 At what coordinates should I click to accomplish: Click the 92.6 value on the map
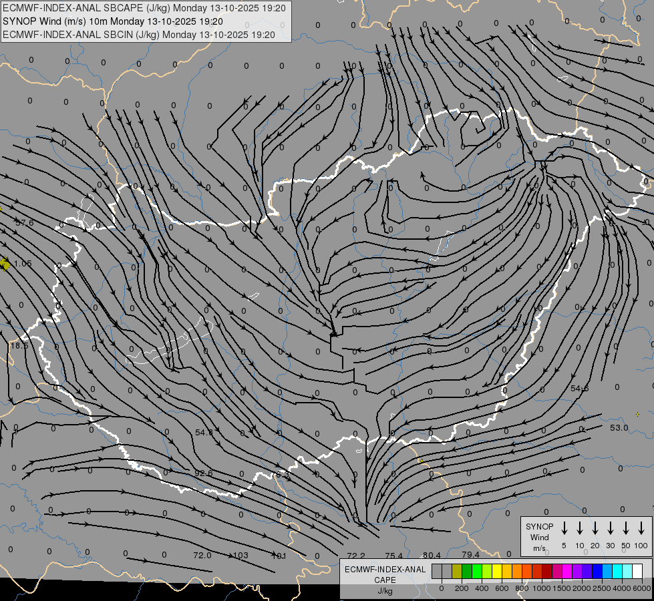coord(204,473)
